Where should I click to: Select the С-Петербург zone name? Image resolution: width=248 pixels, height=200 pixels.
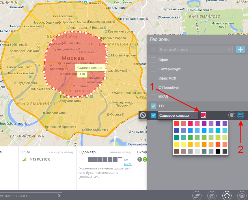pyautogui.click(x=169, y=87)
